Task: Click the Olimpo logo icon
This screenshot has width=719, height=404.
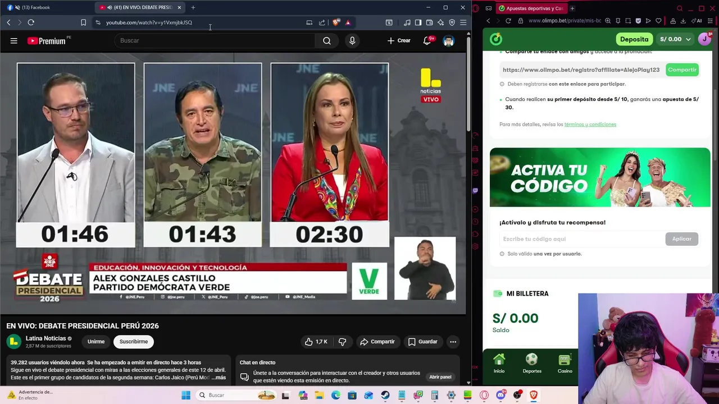Action: 495,39
